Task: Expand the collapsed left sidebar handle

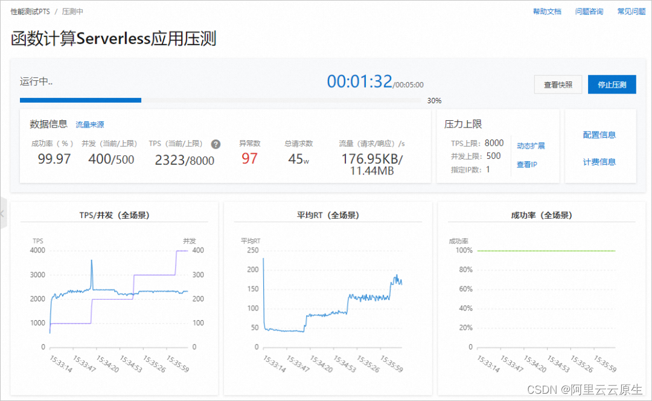Action: point(3,213)
